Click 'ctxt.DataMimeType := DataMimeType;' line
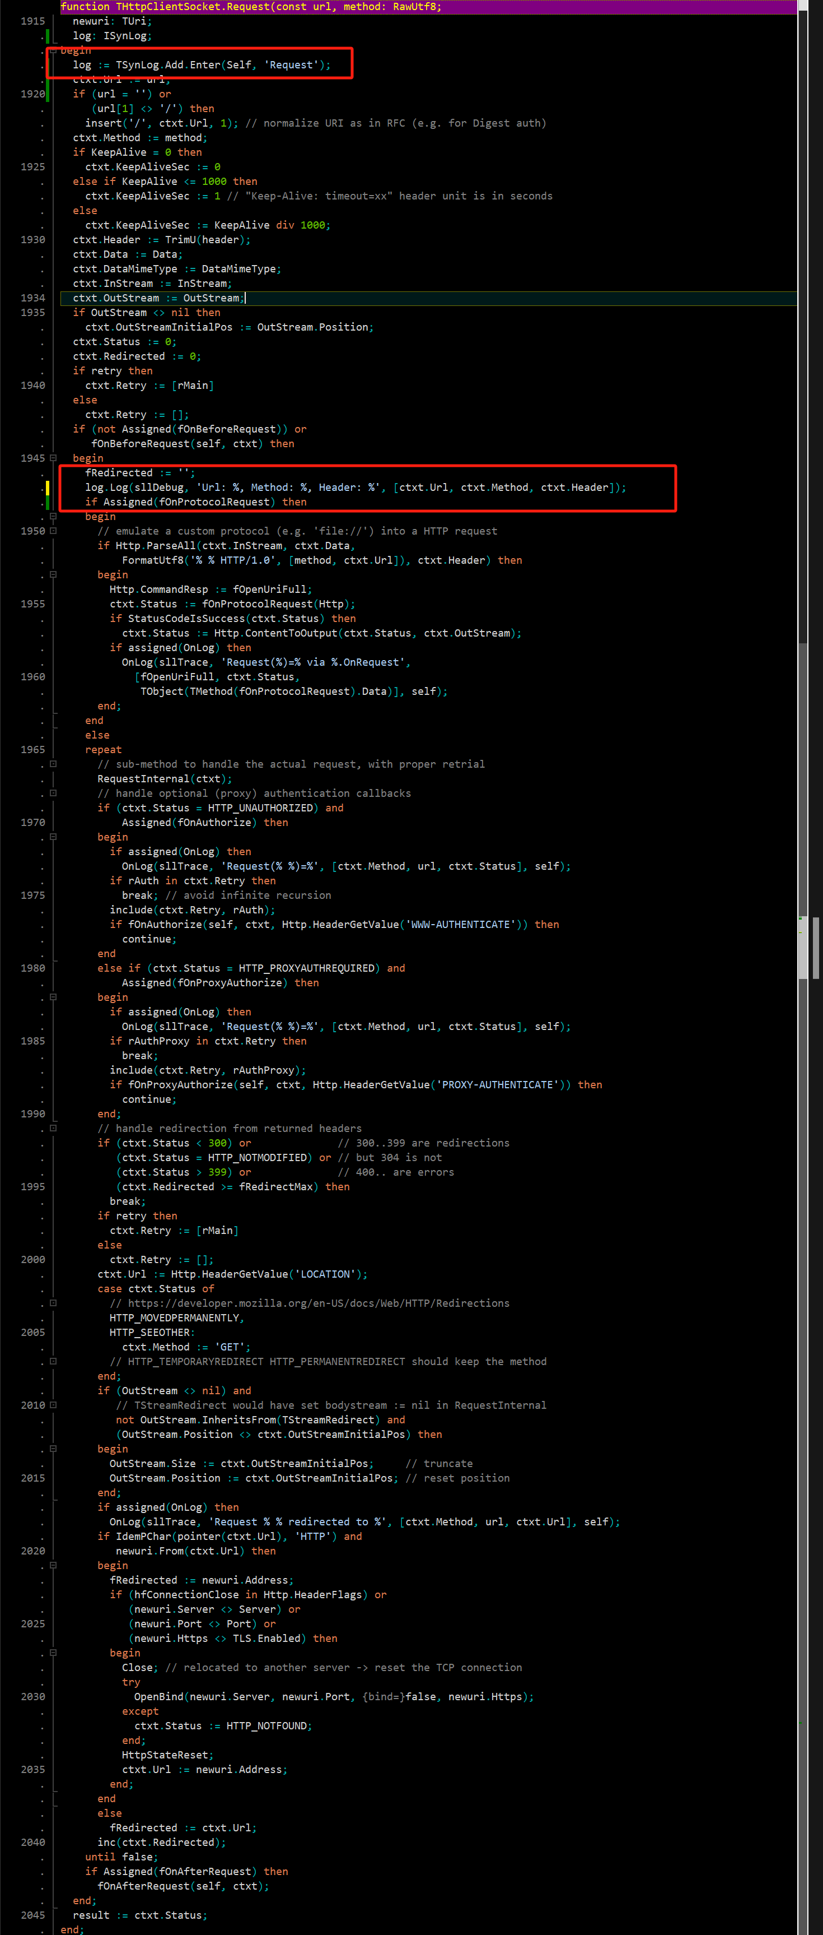The width and height of the screenshot is (823, 1935). click(x=177, y=269)
